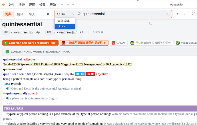Click the SYN synonym badge
197x125 pixels.
click(x=7, y=84)
